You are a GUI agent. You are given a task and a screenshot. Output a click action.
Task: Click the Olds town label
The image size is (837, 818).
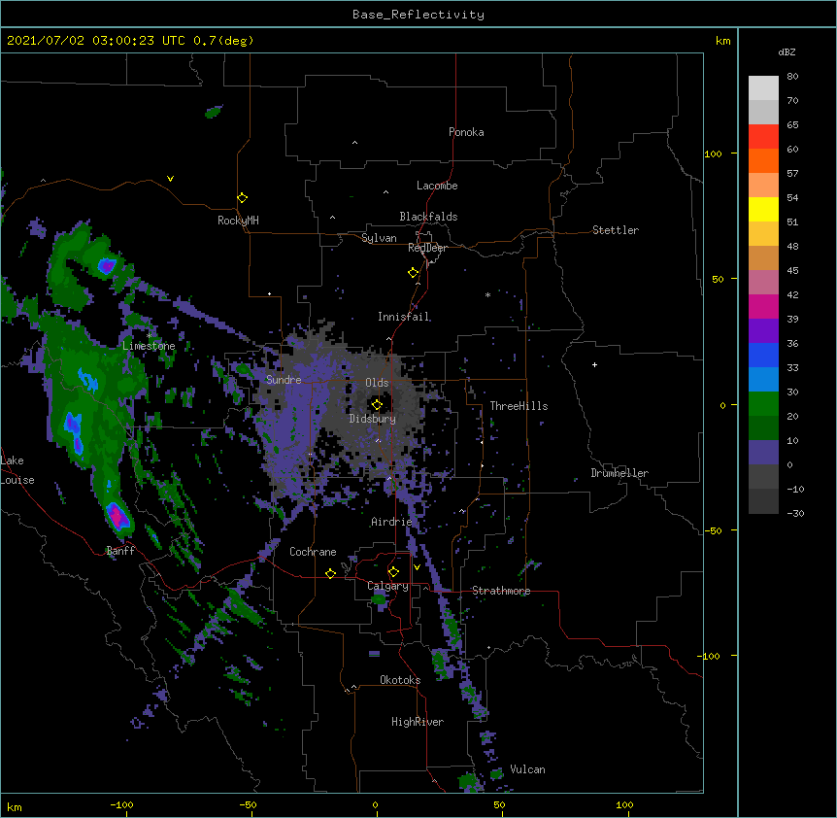click(377, 383)
